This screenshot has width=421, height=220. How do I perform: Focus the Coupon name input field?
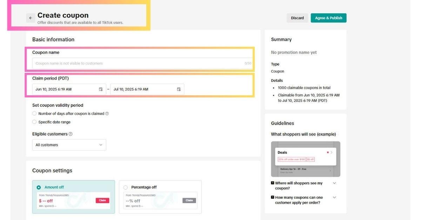pos(142,63)
